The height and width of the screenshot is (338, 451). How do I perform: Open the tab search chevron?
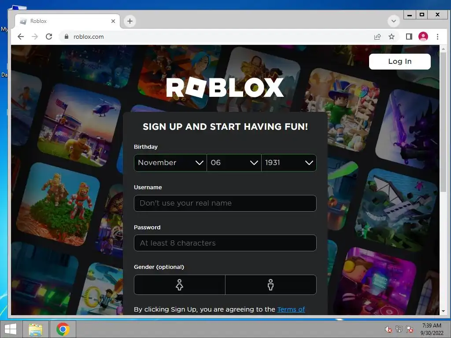393,21
